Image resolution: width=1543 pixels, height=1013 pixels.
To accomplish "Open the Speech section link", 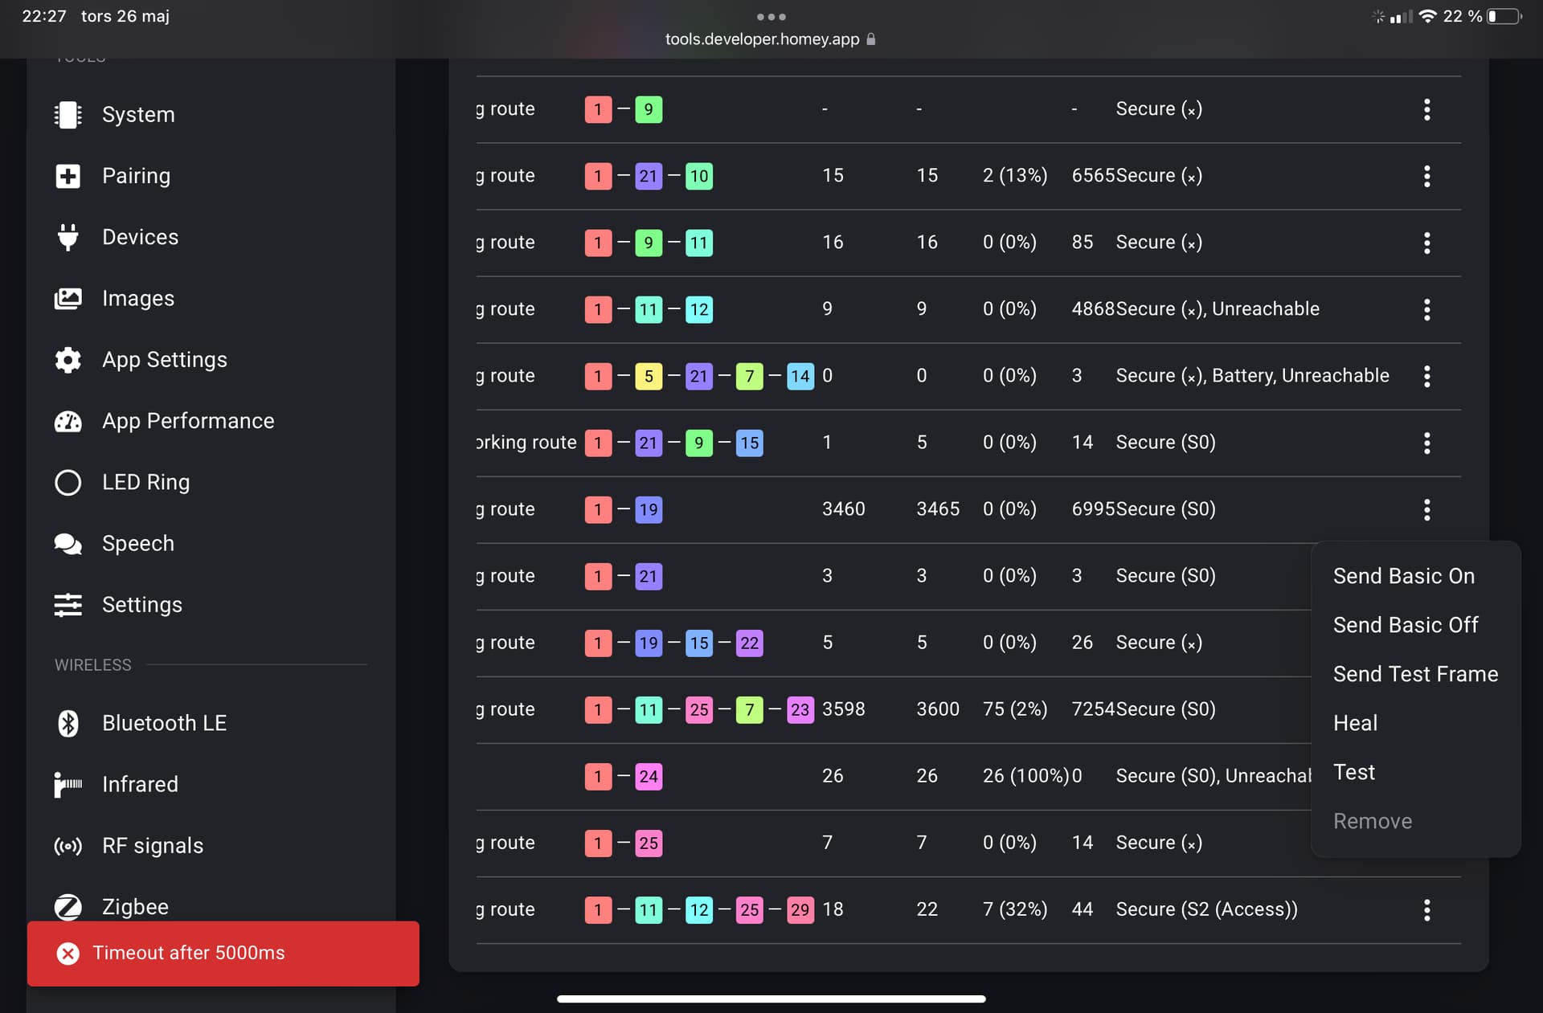I will point(137,544).
